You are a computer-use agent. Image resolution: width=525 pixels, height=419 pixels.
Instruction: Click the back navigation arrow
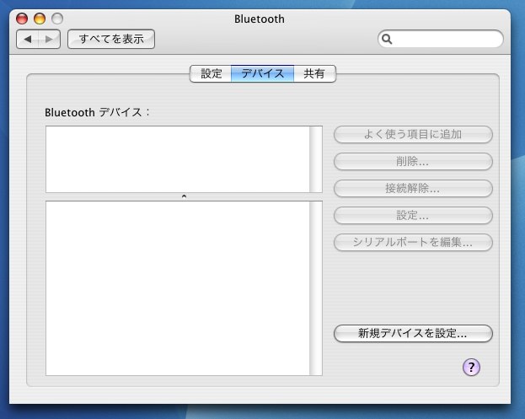coord(28,39)
